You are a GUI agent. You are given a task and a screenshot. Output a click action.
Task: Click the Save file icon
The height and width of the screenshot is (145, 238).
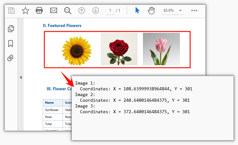[11, 10]
